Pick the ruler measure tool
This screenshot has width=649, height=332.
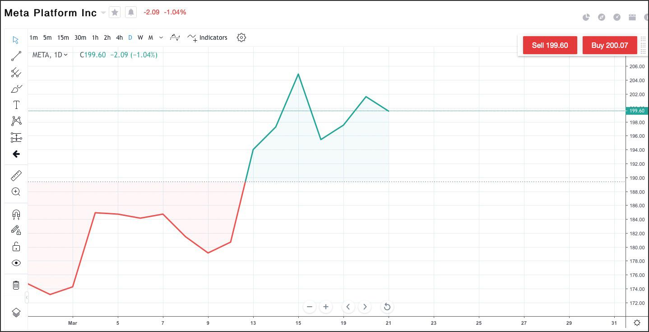pyautogui.click(x=16, y=175)
